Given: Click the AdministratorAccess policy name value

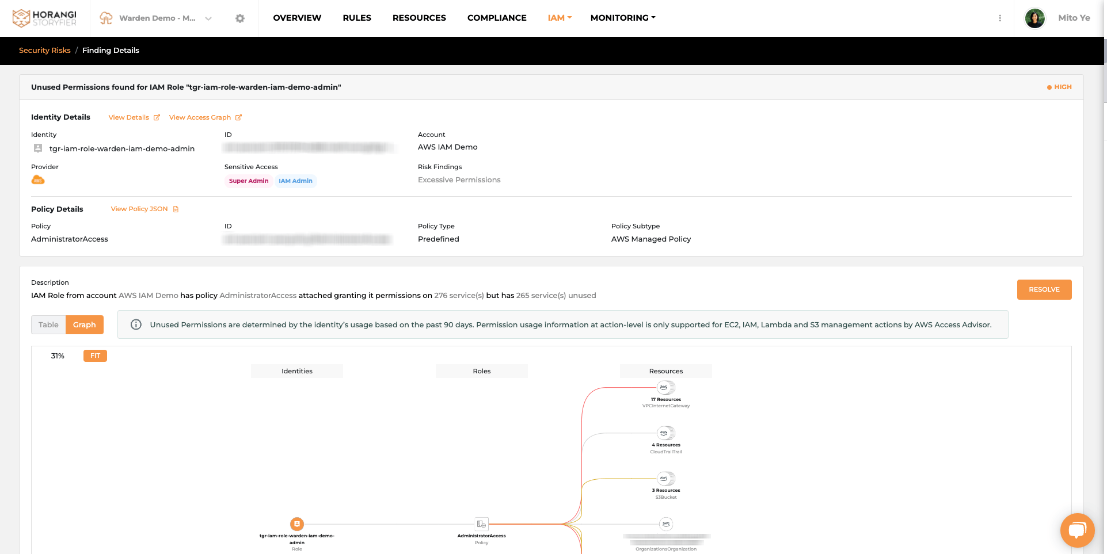Looking at the screenshot, I should coord(70,239).
